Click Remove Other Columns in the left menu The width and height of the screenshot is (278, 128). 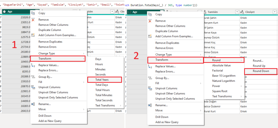coord(53,25)
